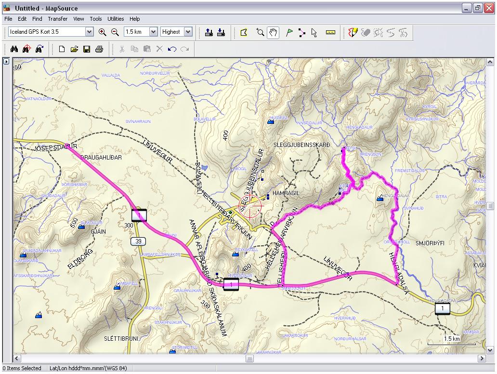Open the 1.5 km zoom scale dropdown
The height and width of the screenshot is (374, 497).
(154, 32)
